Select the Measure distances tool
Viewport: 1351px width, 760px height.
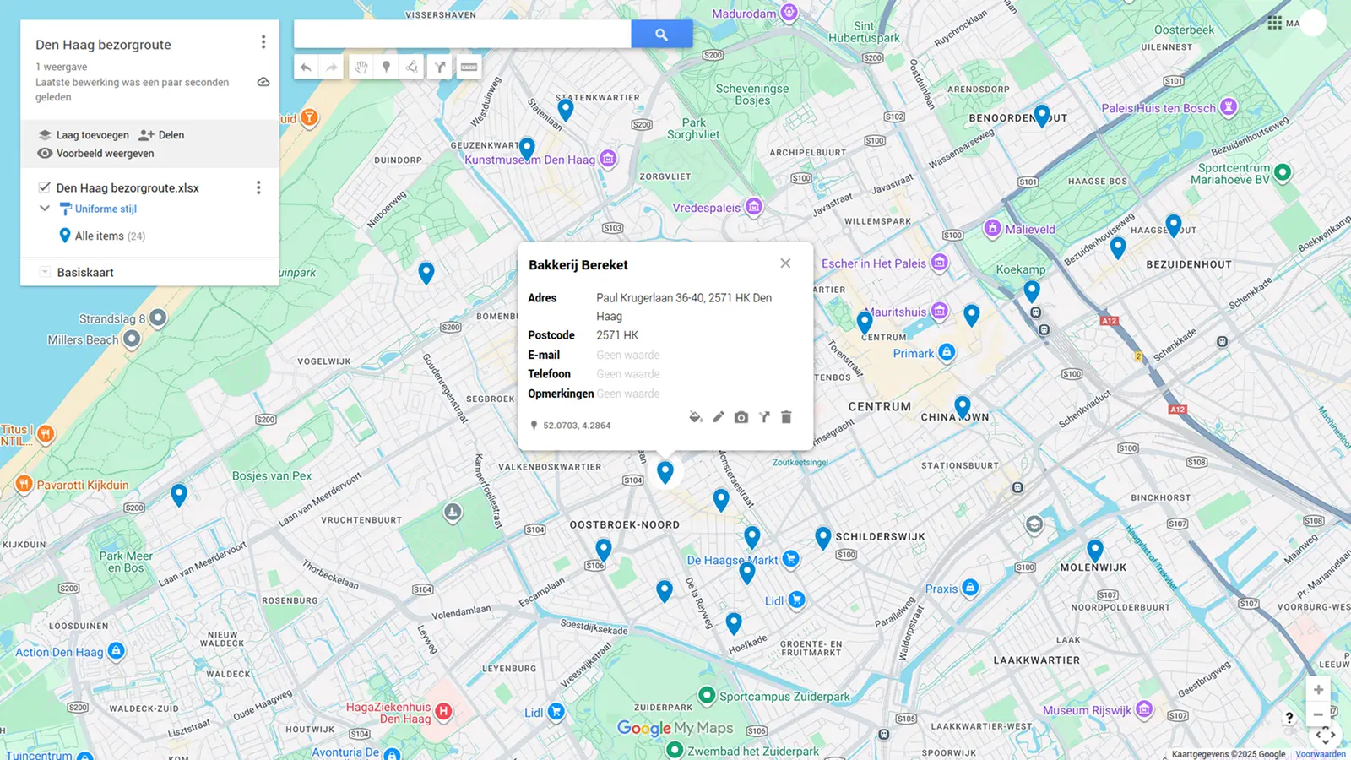pyautogui.click(x=469, y=67)
